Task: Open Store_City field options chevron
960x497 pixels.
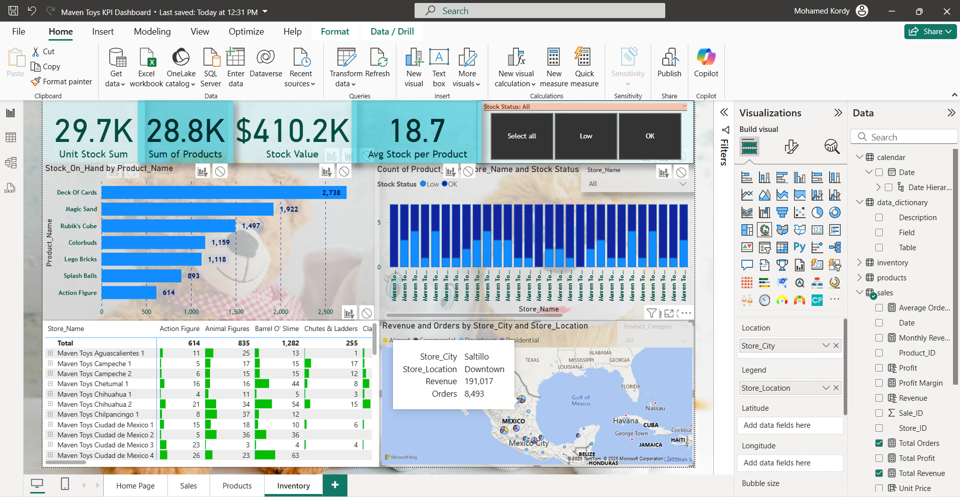Action: point(826,346)
